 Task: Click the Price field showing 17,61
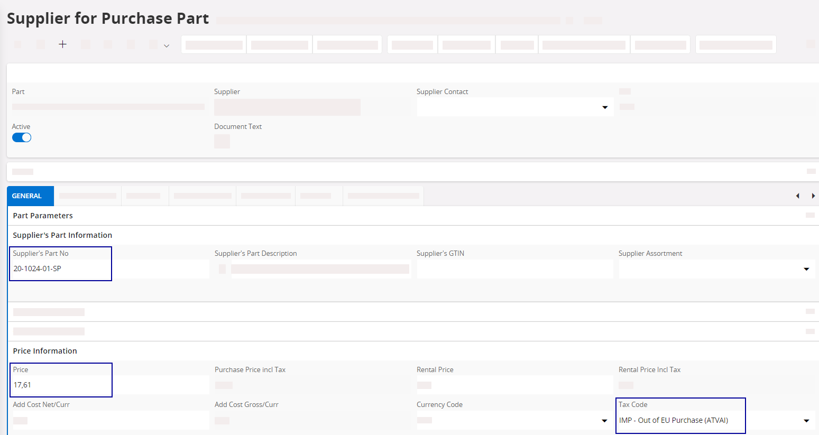[61, 385]
